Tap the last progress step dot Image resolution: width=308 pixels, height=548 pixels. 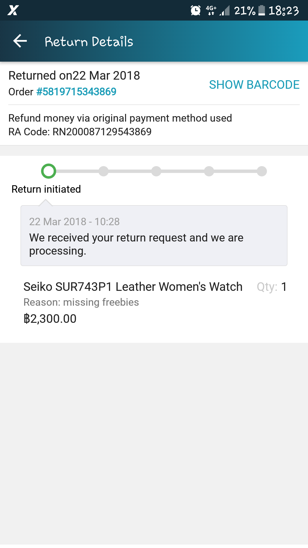[262, 171]
